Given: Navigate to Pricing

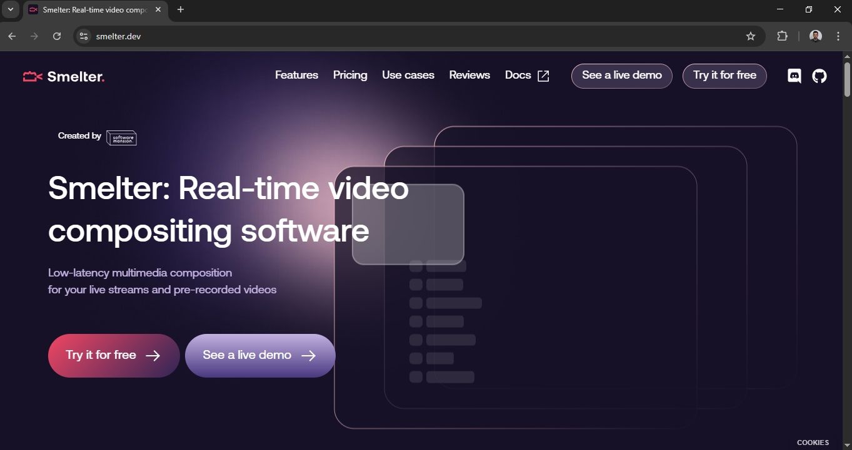Looking at the screenshot, I should pyautogui.click(x=350, y=75).
